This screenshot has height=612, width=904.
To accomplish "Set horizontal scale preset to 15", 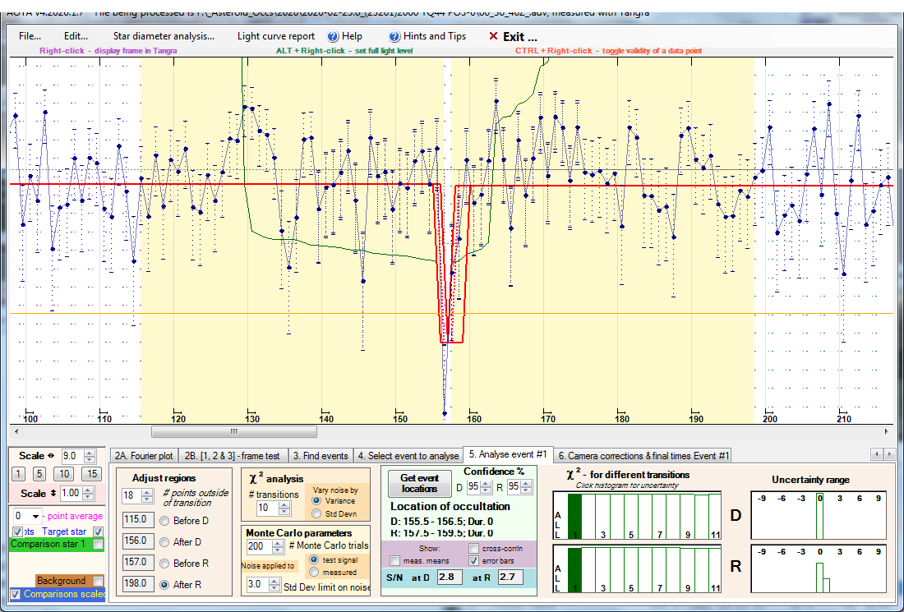I will point(90,474).
